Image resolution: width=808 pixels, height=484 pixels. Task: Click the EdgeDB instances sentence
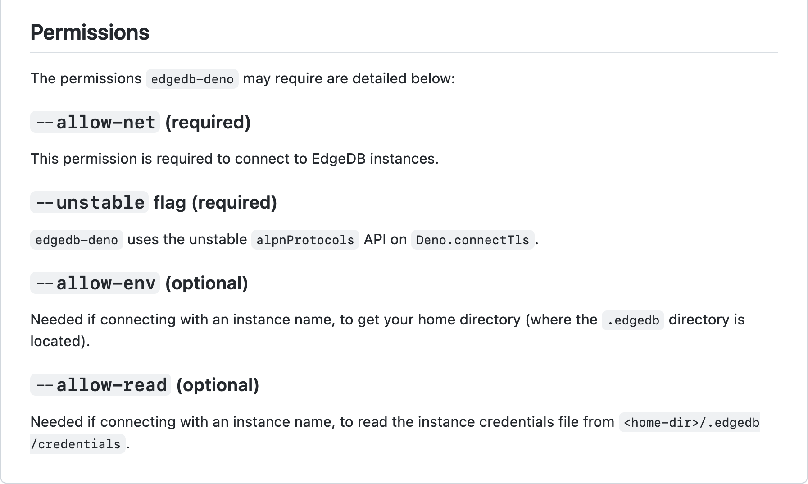coord(234,159)
